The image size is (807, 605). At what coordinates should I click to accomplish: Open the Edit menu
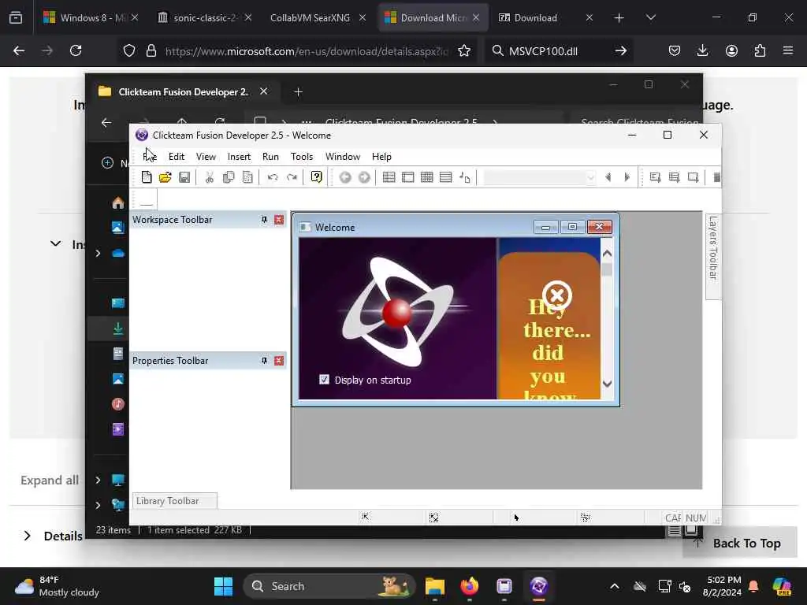177,157
